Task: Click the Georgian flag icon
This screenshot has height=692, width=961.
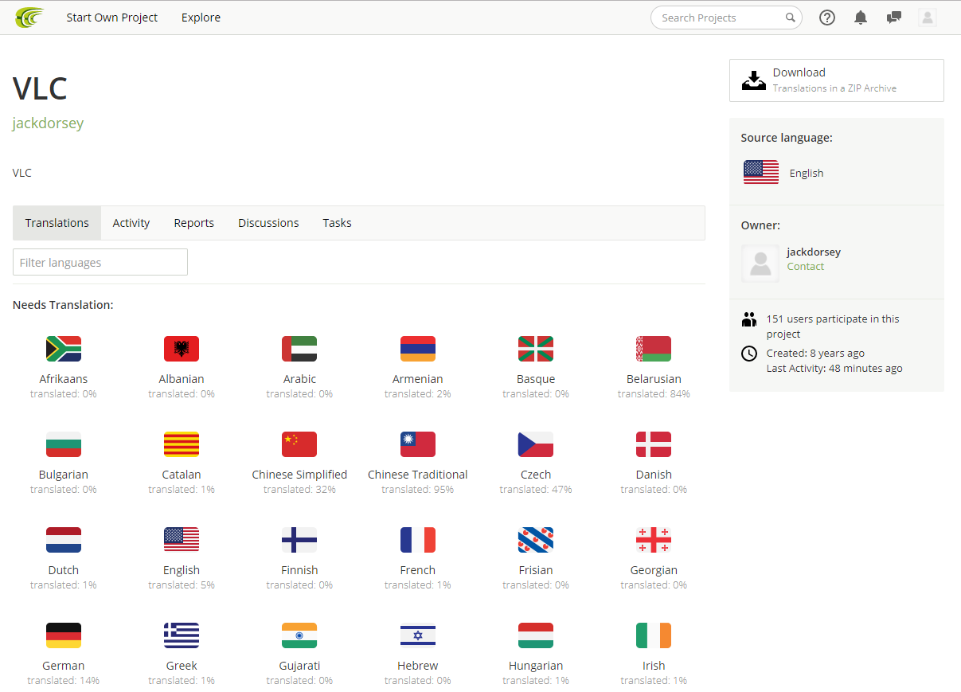Action: (654, 540)
